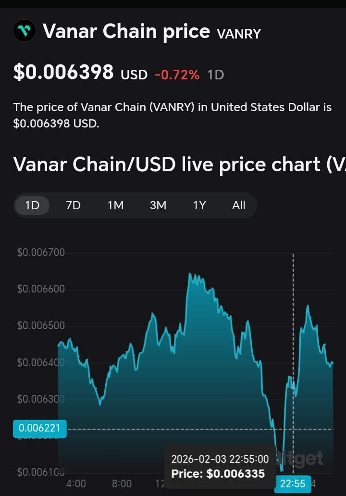Switch to the 1Y timeframe

(199, 205)
